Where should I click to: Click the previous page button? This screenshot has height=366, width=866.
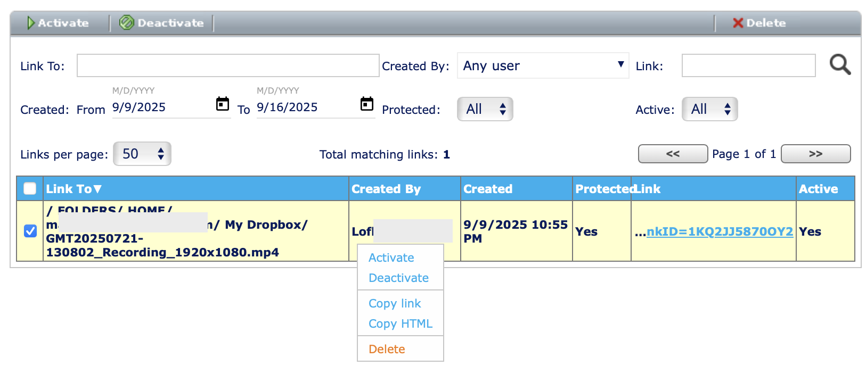[x=673, y=154]
